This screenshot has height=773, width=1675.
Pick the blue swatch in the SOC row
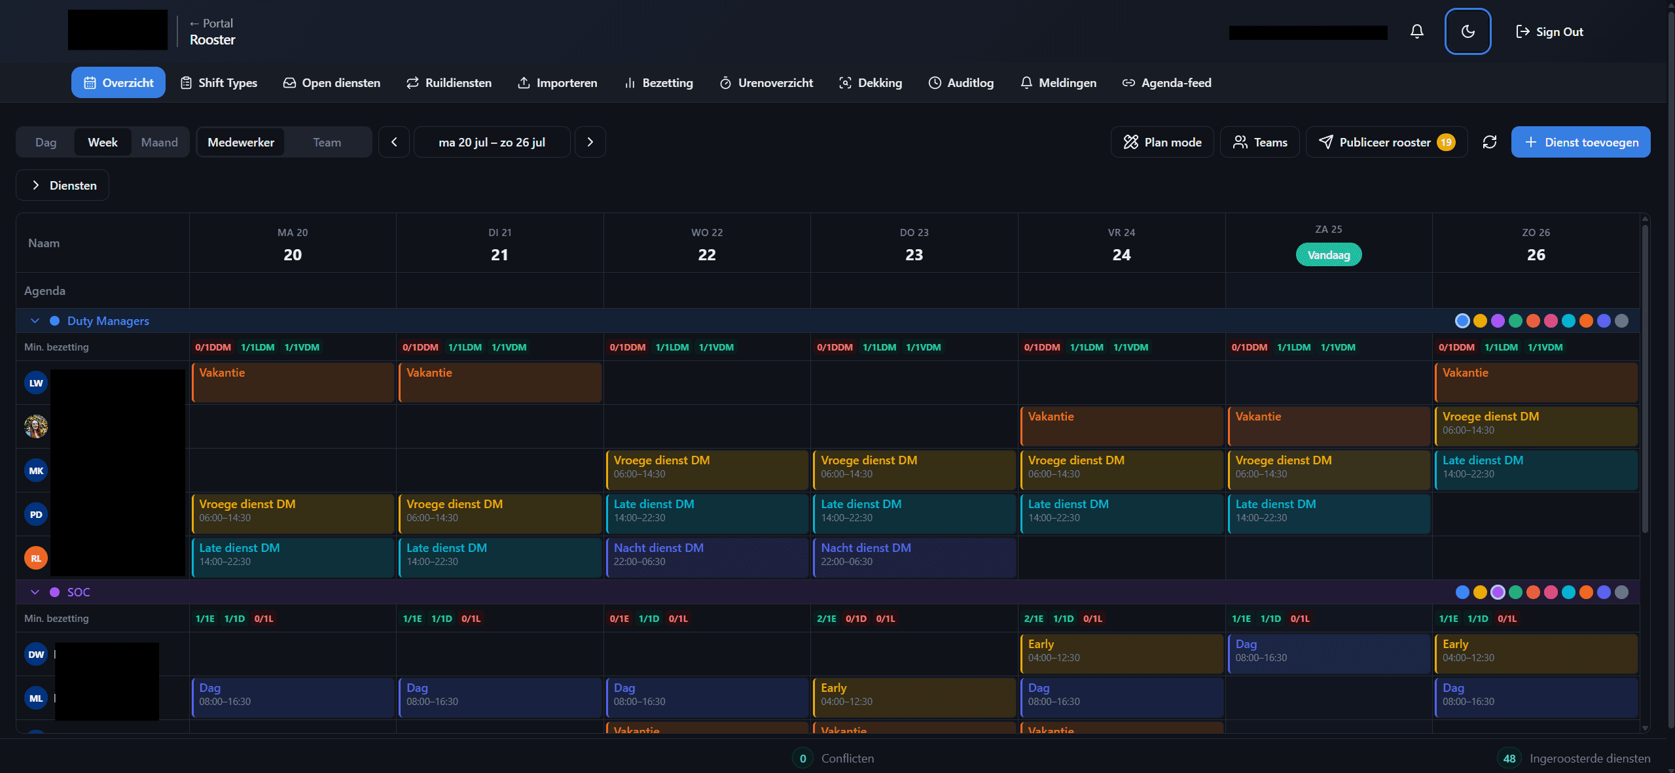1462,593
